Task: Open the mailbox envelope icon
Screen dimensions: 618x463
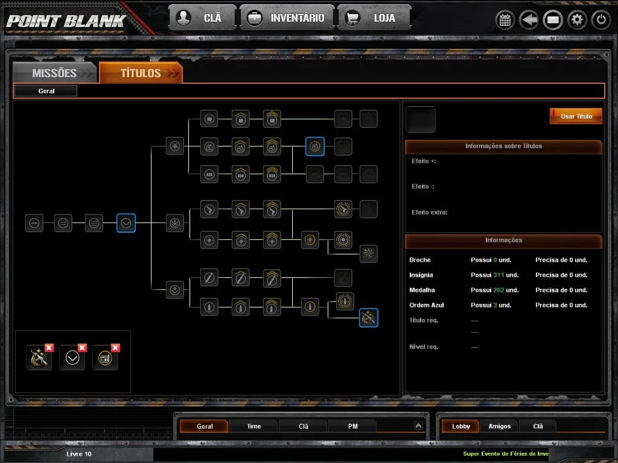Action: click(553, 20)
